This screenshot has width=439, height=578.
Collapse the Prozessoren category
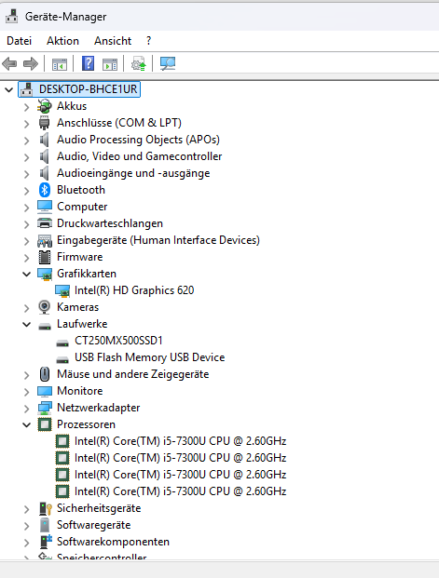coord(27,424)
